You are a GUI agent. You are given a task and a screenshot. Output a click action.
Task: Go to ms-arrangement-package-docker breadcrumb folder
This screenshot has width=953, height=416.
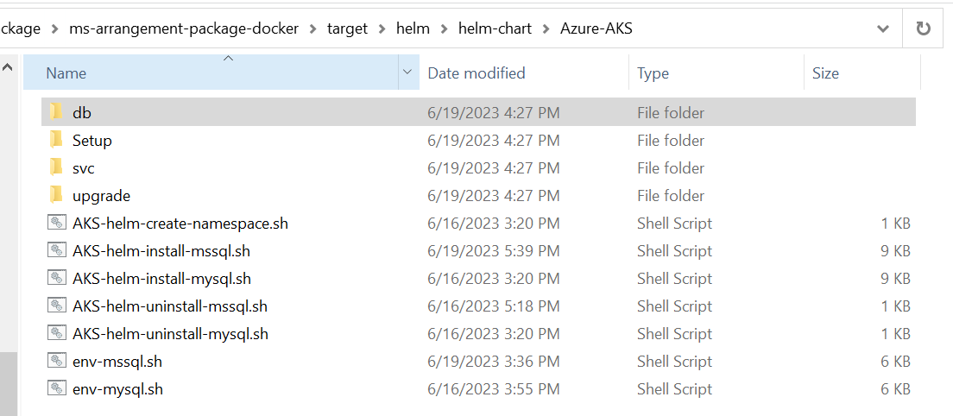[183, 28]
